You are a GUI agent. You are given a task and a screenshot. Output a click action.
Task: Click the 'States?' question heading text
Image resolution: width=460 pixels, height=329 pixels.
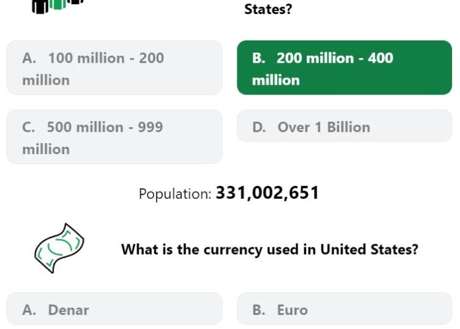coord(268,9)
